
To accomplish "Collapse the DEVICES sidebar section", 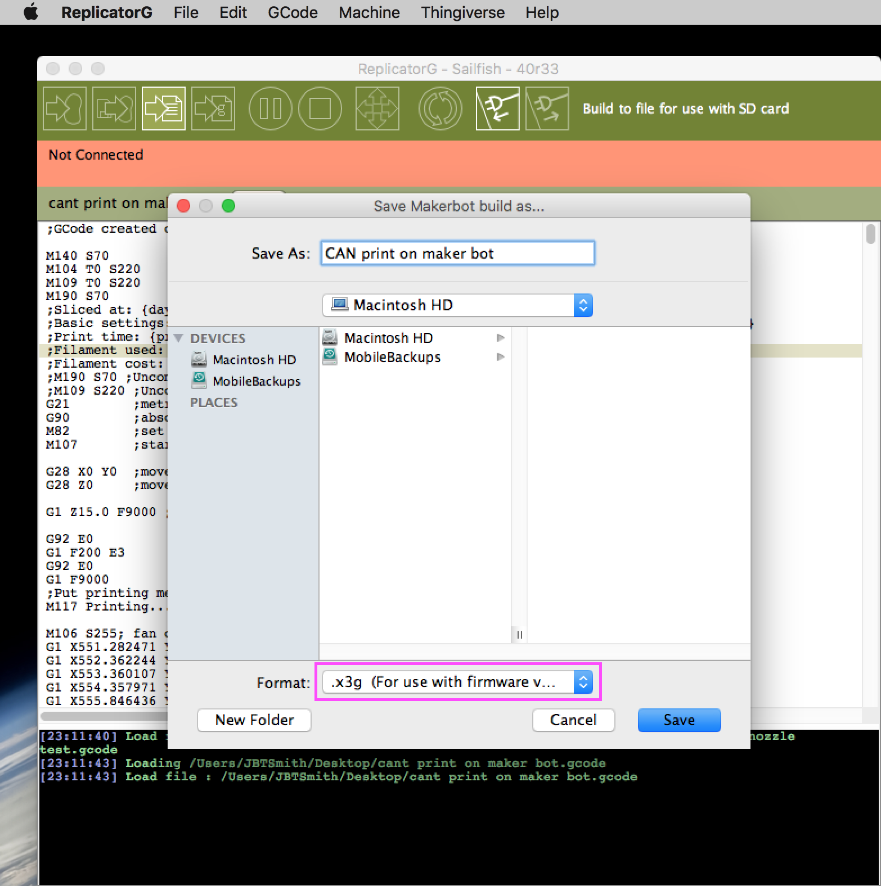I will pyautogui.click(x=179, y=338).
